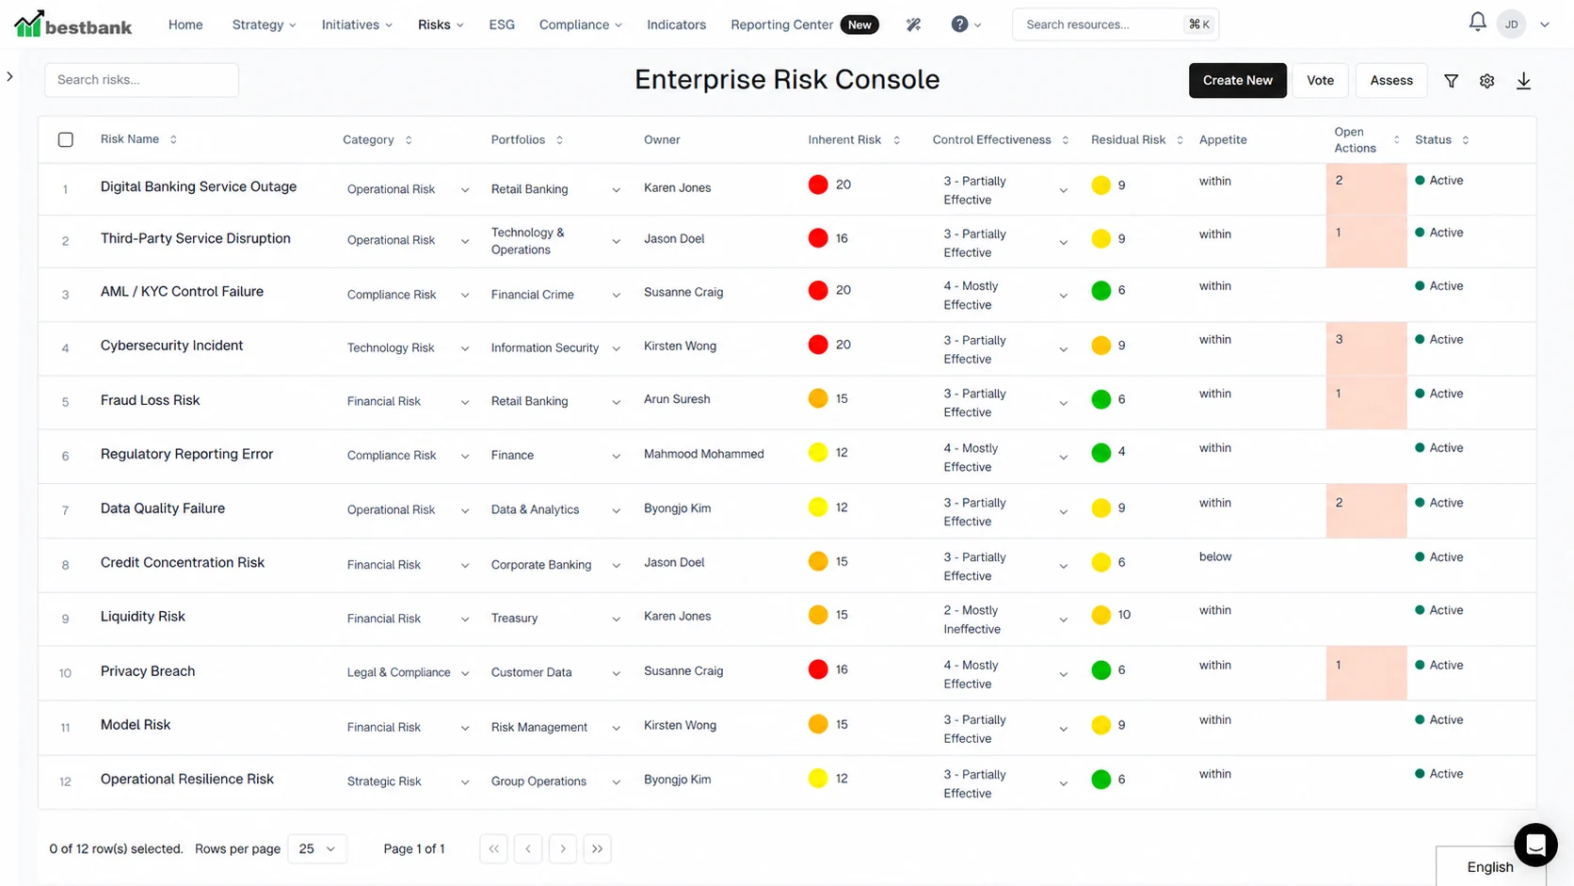Click the JD user avatar
Screen dimensions: 1574x886
point(1511,24)
